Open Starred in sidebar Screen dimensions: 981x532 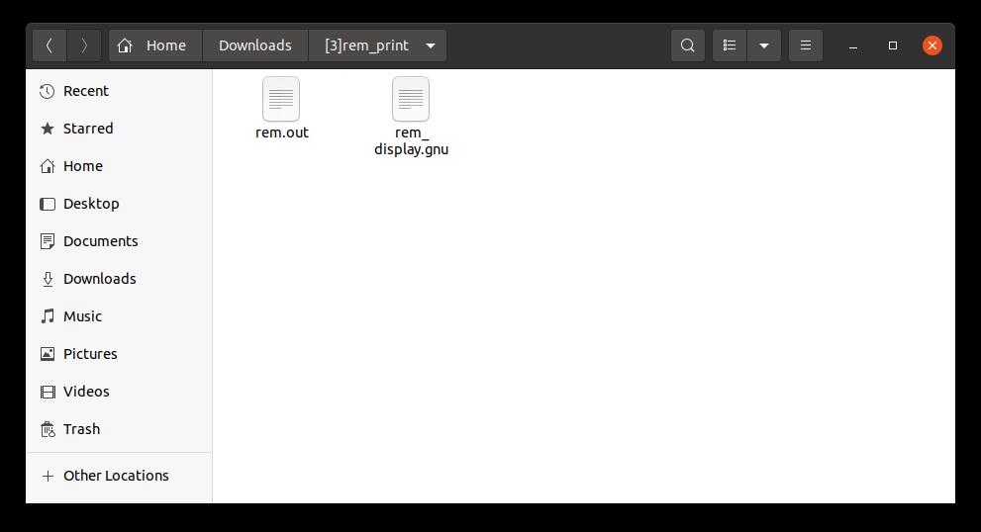pyautogui.click(x=119, y=129)
